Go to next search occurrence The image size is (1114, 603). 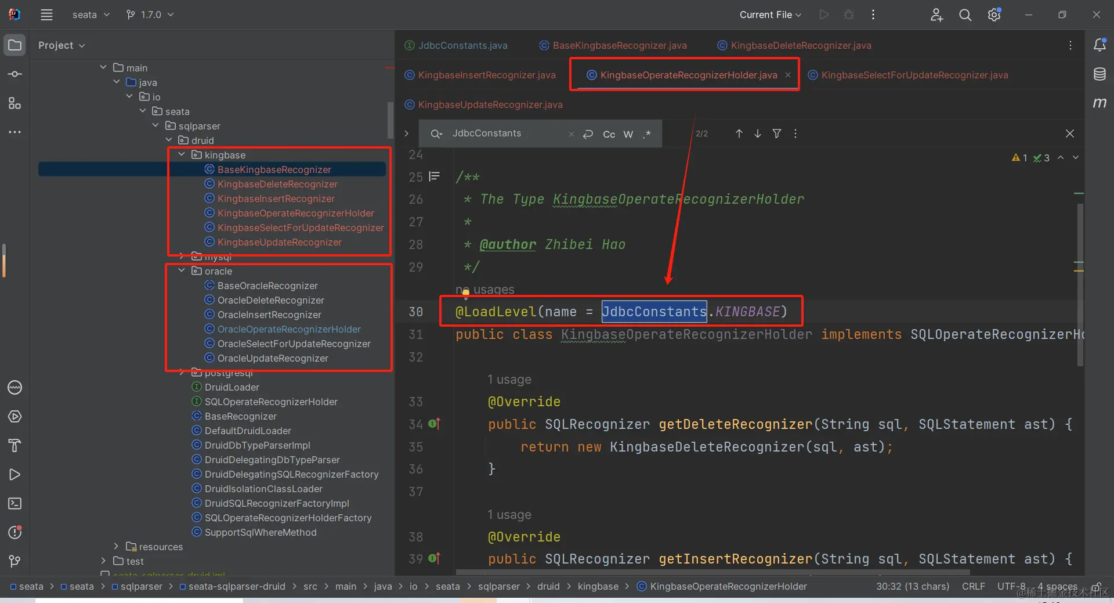(758, 133)
